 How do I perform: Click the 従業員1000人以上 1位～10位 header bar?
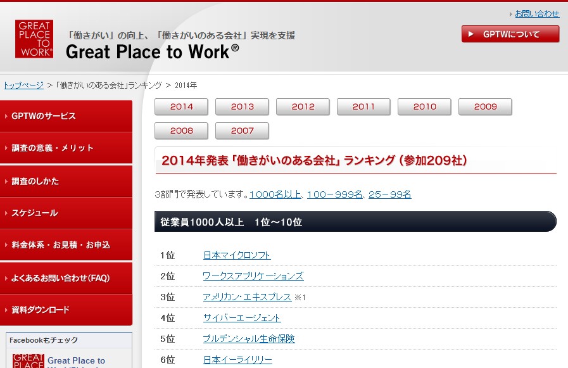click(x=355, y=222)
